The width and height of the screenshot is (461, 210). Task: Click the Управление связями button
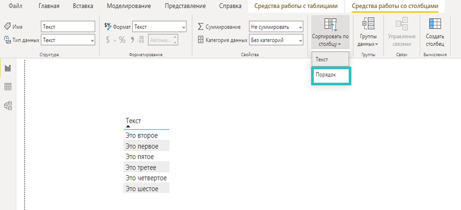[401, 32]
